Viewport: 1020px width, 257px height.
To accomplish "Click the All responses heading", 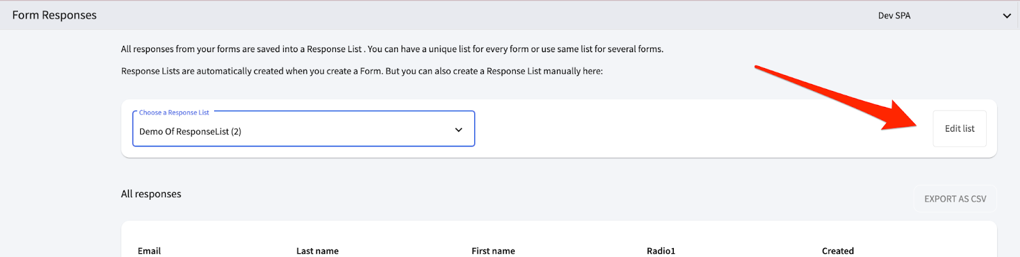I will pyautogui.click(x=151, y=194).
